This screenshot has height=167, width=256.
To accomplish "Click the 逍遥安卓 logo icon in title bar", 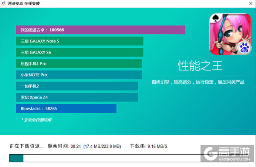I will tap(3, 3).
